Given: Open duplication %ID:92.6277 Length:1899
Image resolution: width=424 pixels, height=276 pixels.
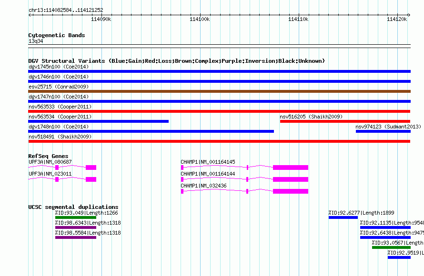Looking at the screenshot, I should pos(361,213).
